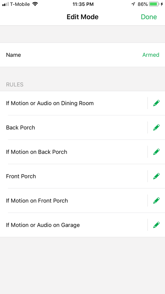165x294 pixels.
Task: Tap the Wi-Fi status icon
Action: point(35,4)
